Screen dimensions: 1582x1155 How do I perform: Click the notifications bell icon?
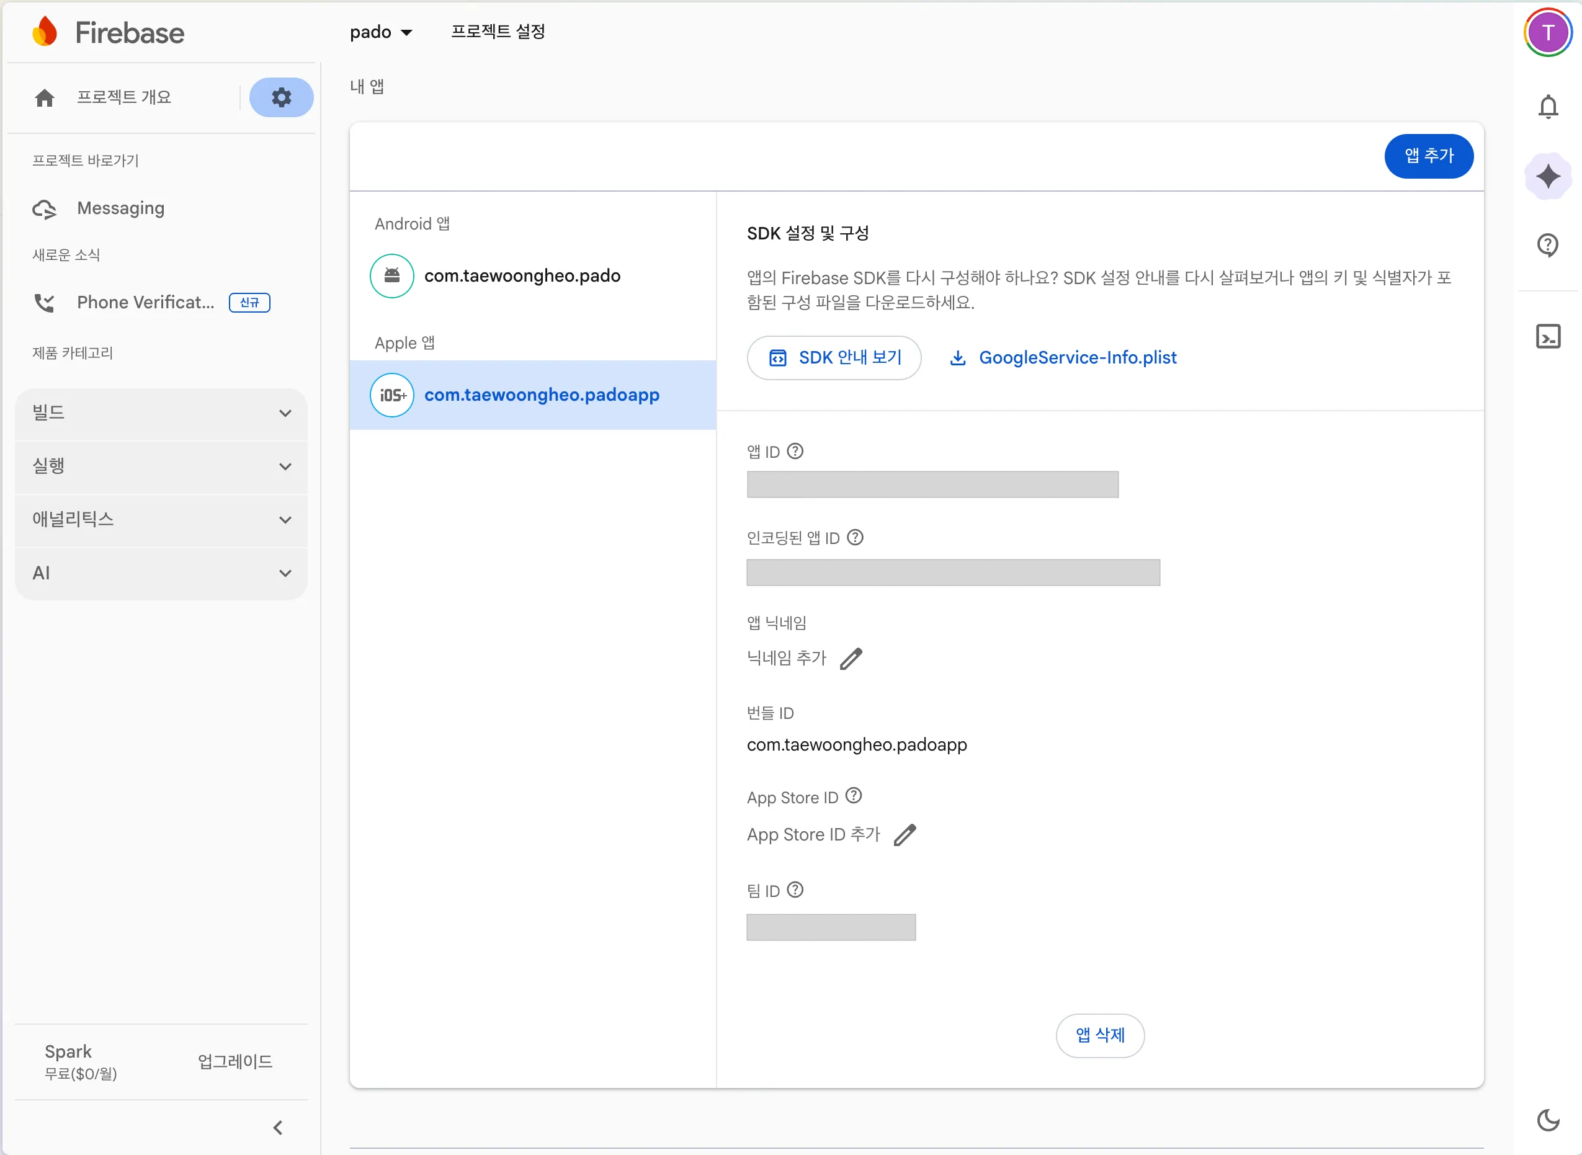click(x=1548, y=107)
